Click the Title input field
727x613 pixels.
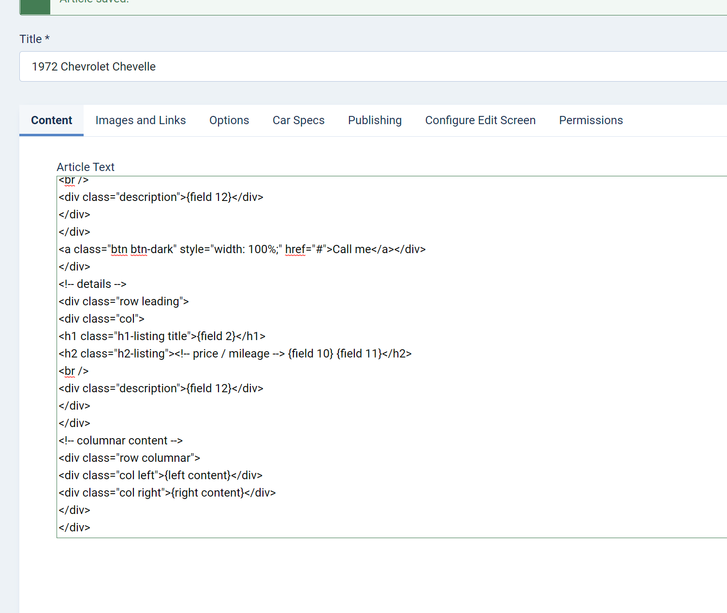click(373, 67)
